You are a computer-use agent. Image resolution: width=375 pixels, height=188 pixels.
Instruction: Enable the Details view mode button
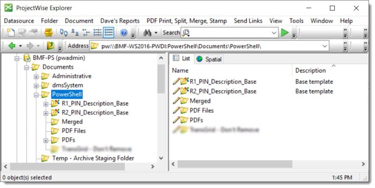[x=108, y=33]
